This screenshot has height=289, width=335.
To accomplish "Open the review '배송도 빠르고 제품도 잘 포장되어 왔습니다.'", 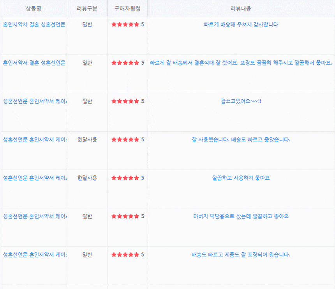I will point(241,255).
